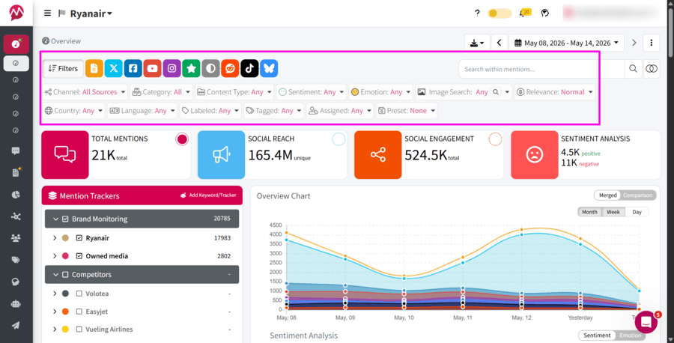The image size is (674, 343).
Task: Filter mentions by Reddit source
Action: 230,68
